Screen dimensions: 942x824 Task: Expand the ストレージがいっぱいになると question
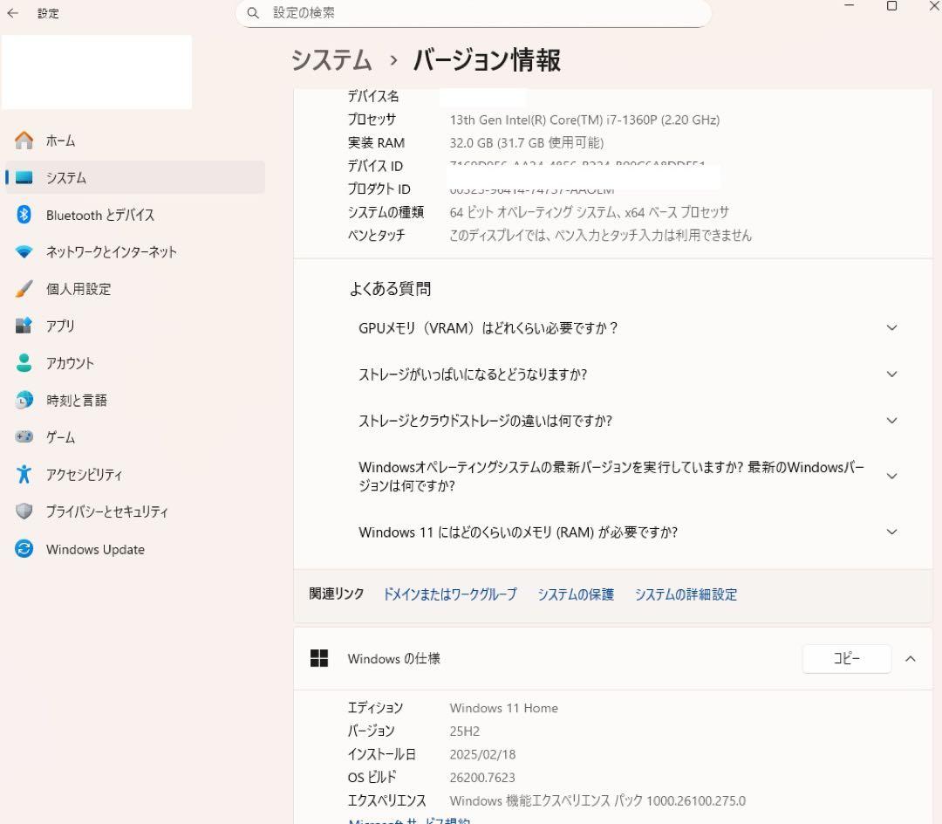pyautogui.click(x=891, y=374)
